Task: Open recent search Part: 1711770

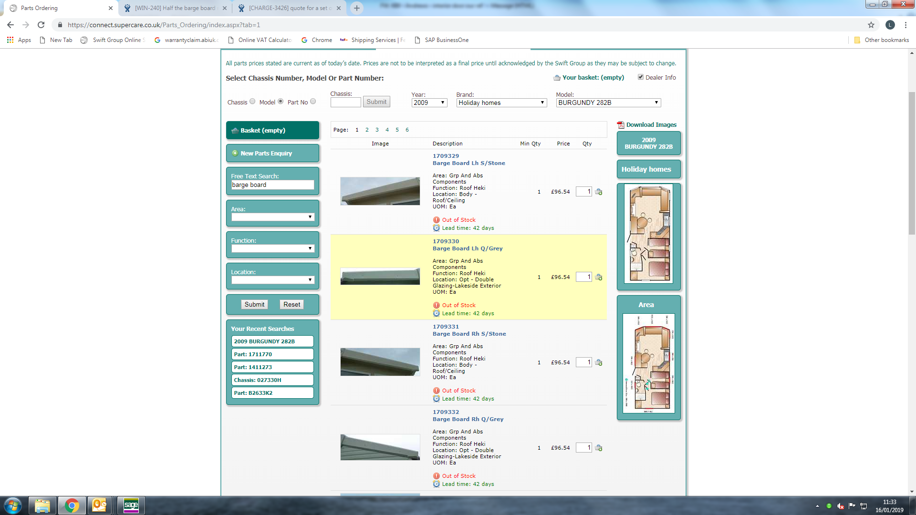Action: (272, 354)
